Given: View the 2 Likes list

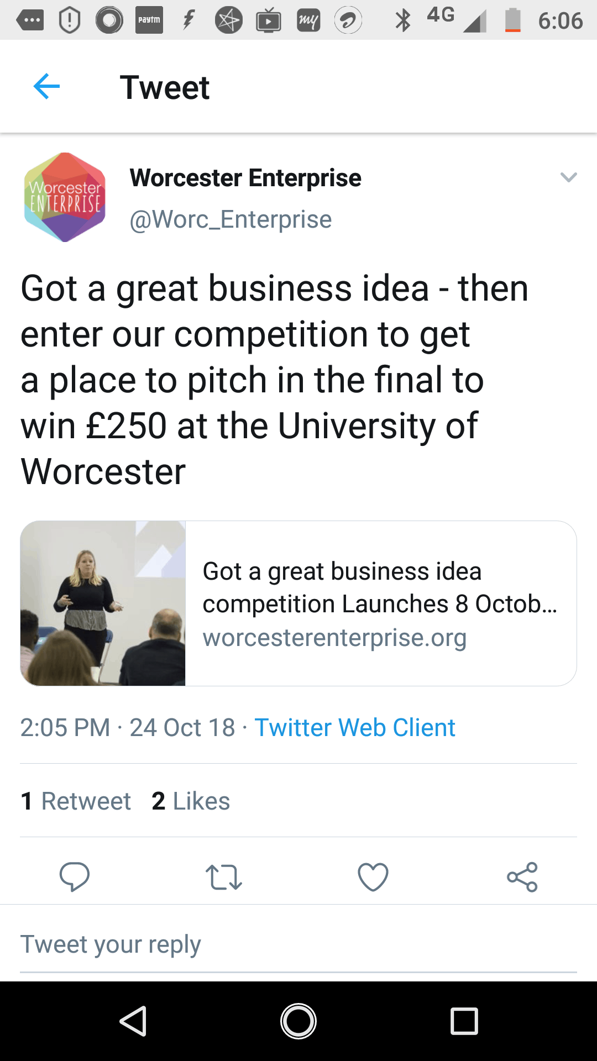Looking at the screenshot, I should [191, 801].
